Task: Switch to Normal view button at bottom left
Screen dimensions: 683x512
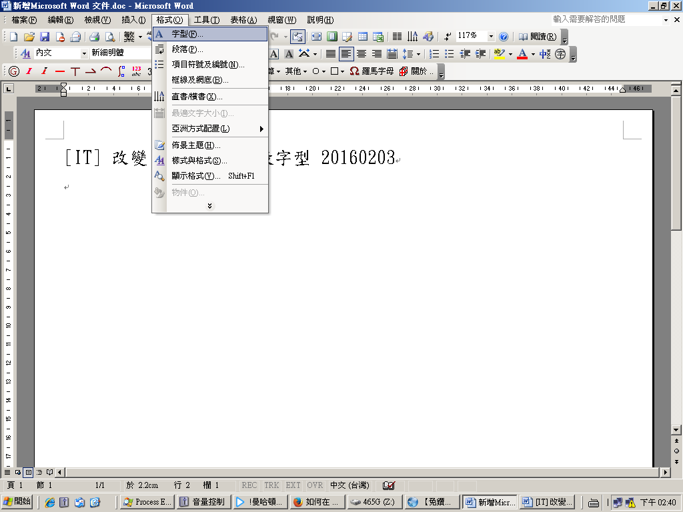Action: pos(7,472)
